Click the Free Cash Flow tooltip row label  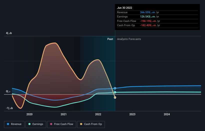pyautogui.click(x=127, y=21)
